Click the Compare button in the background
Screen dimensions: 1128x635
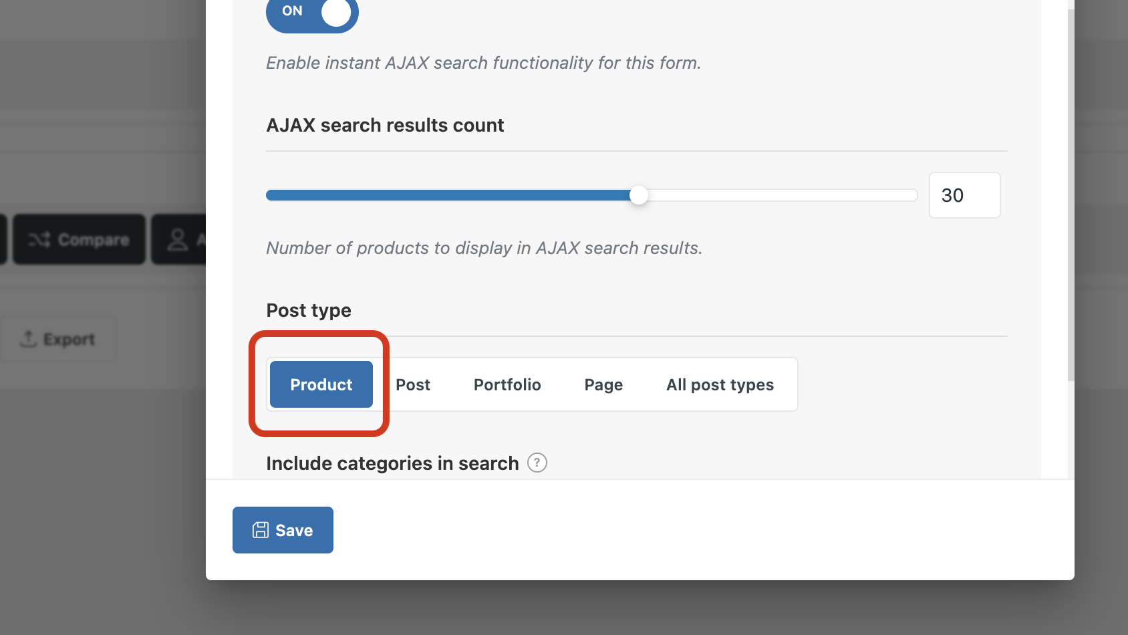click(x=79, y=239)
